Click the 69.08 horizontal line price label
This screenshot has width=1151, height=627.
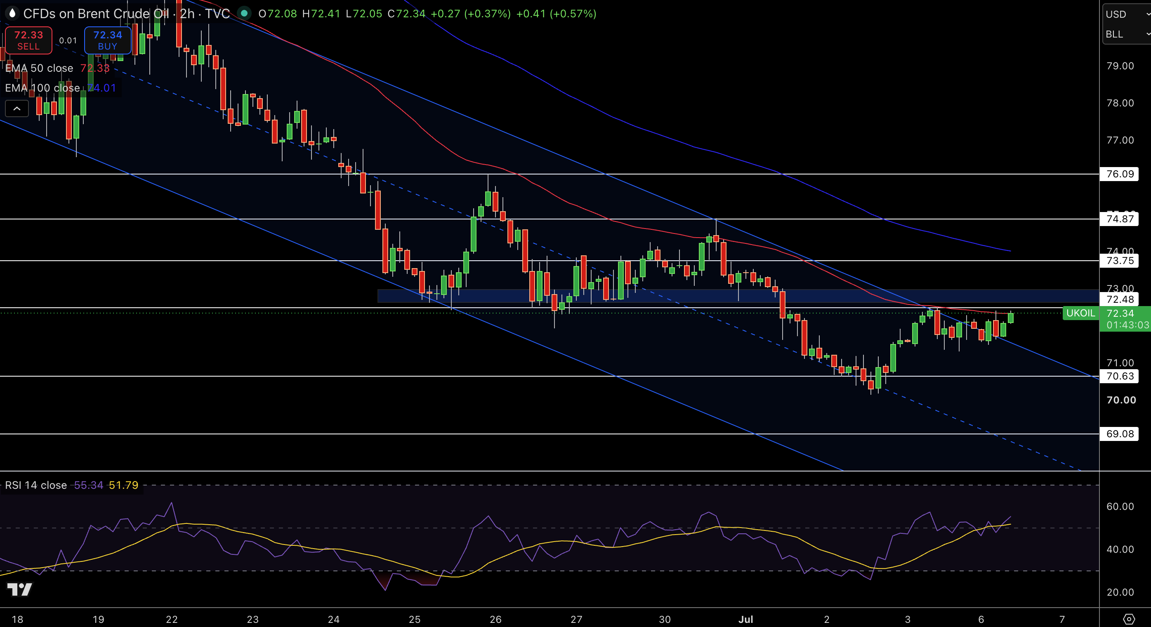point(1120,434)
